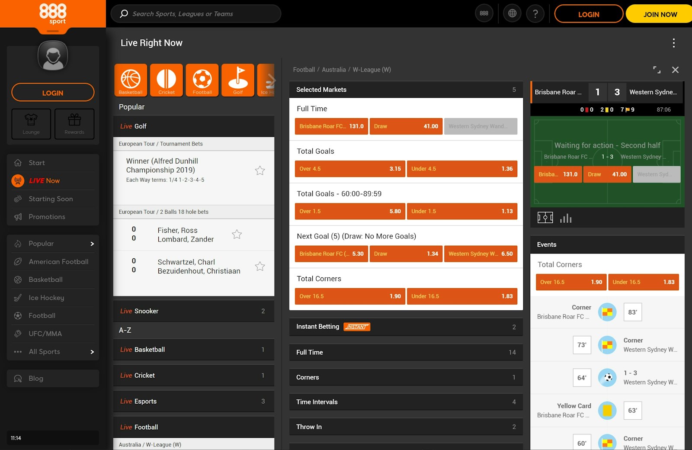Show match statistics bar chart icon

coord(566,218)
